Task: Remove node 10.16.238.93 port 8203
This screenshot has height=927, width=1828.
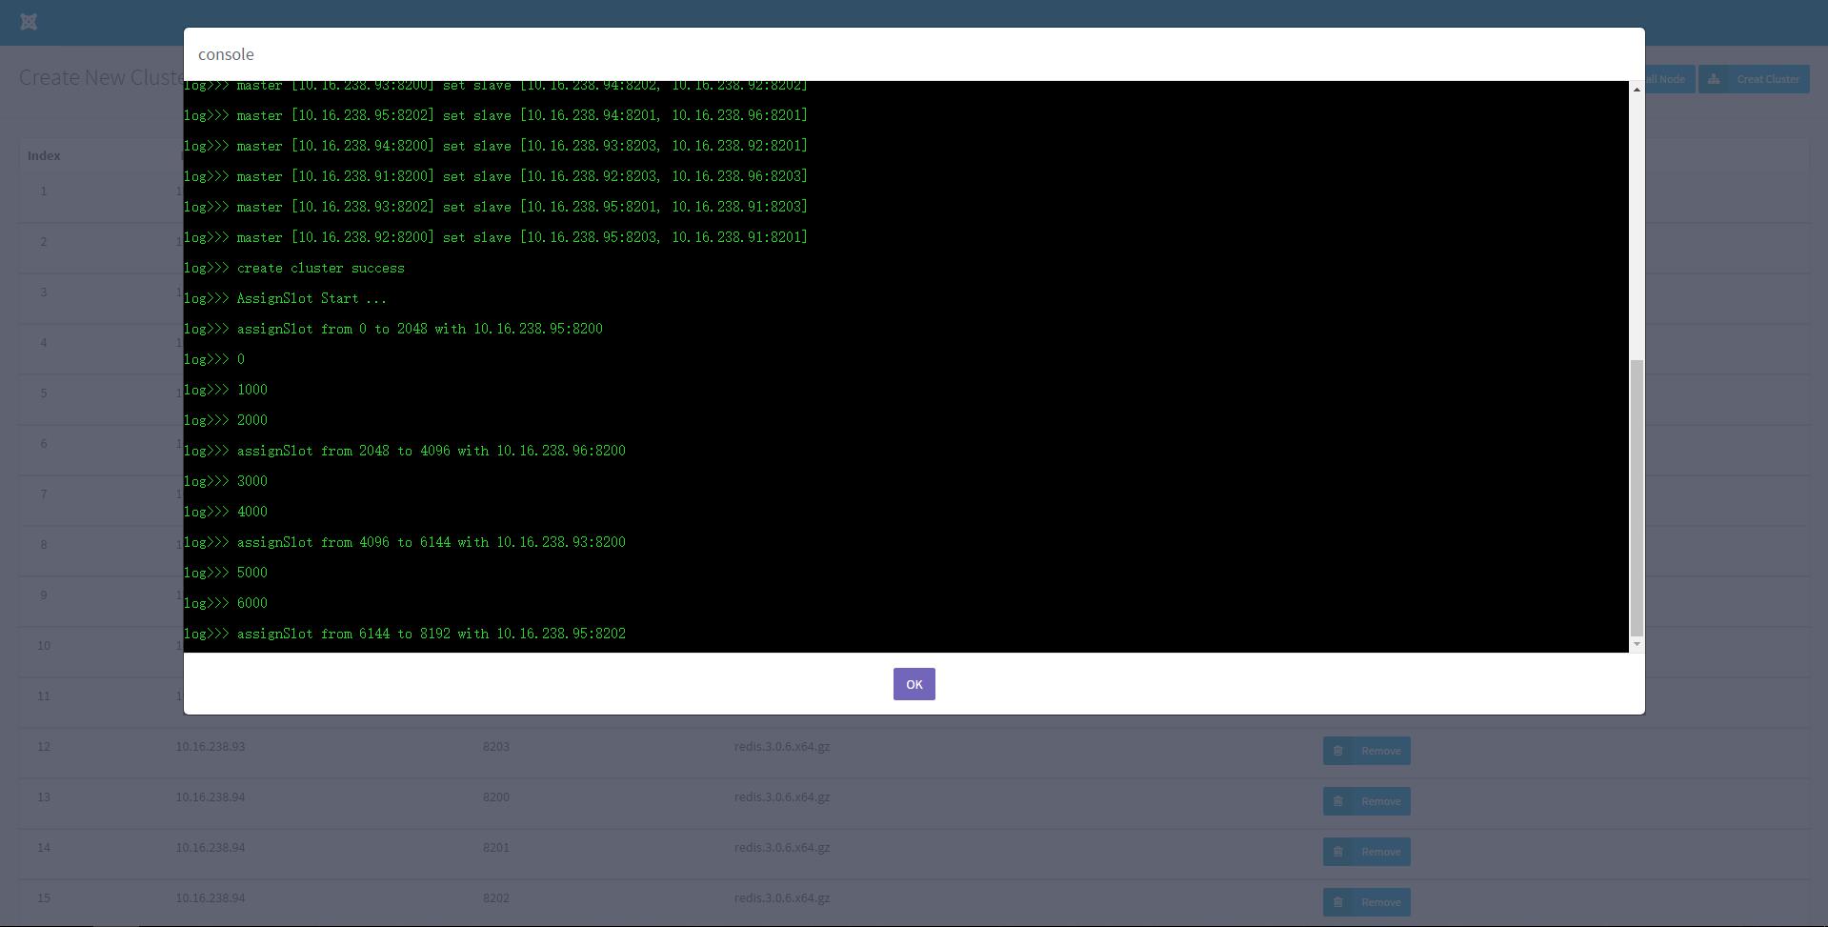Action: click(1366, 751)
